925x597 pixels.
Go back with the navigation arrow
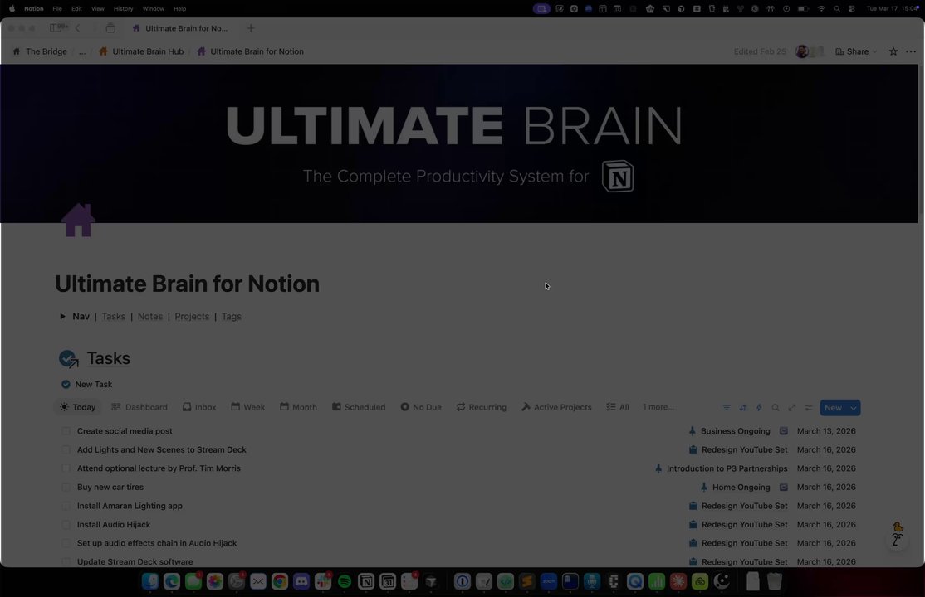click(77, 27)
